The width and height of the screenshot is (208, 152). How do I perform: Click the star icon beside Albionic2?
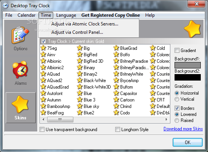43,67
